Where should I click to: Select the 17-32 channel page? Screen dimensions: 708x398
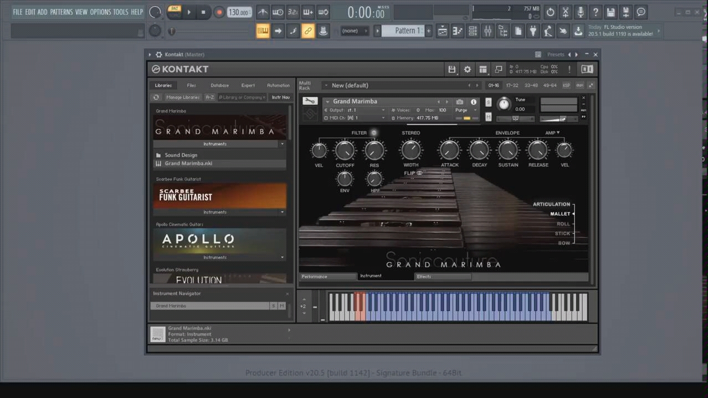[512, 85]
